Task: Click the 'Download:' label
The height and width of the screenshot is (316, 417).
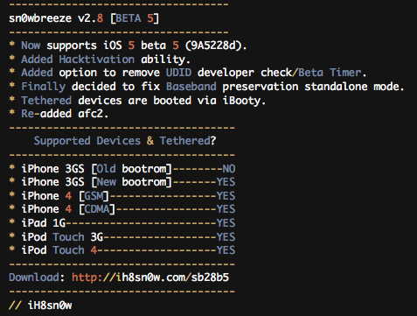Action: (37, 277)
